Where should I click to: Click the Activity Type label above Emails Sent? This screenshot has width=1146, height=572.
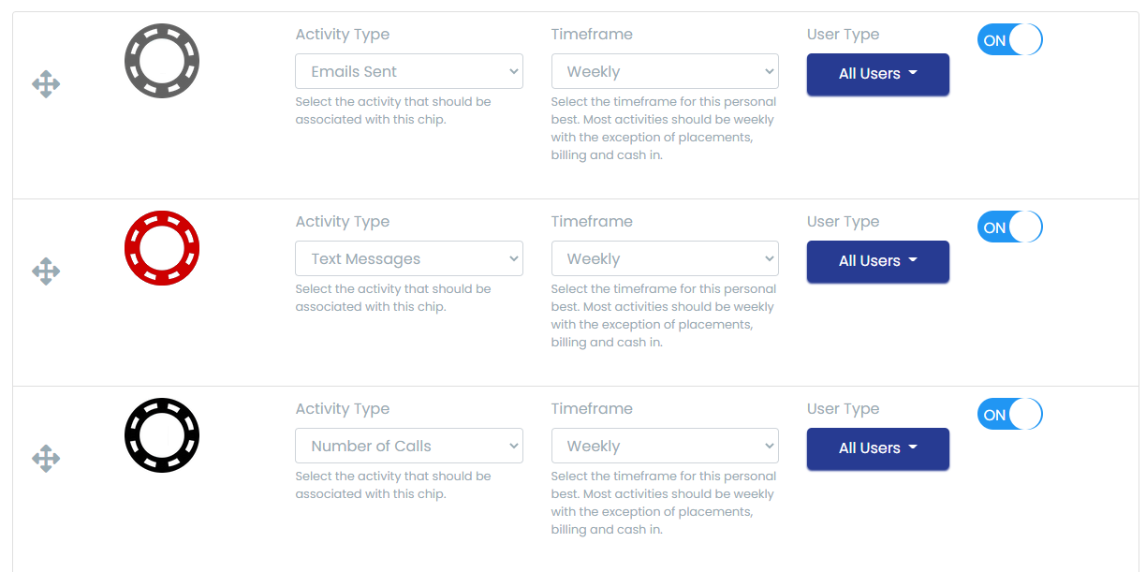343,35
